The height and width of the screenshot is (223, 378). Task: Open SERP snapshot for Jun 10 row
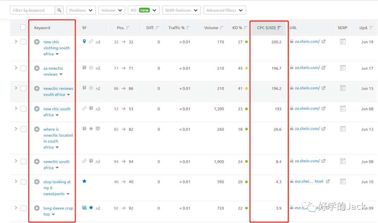tap(343, 181)
